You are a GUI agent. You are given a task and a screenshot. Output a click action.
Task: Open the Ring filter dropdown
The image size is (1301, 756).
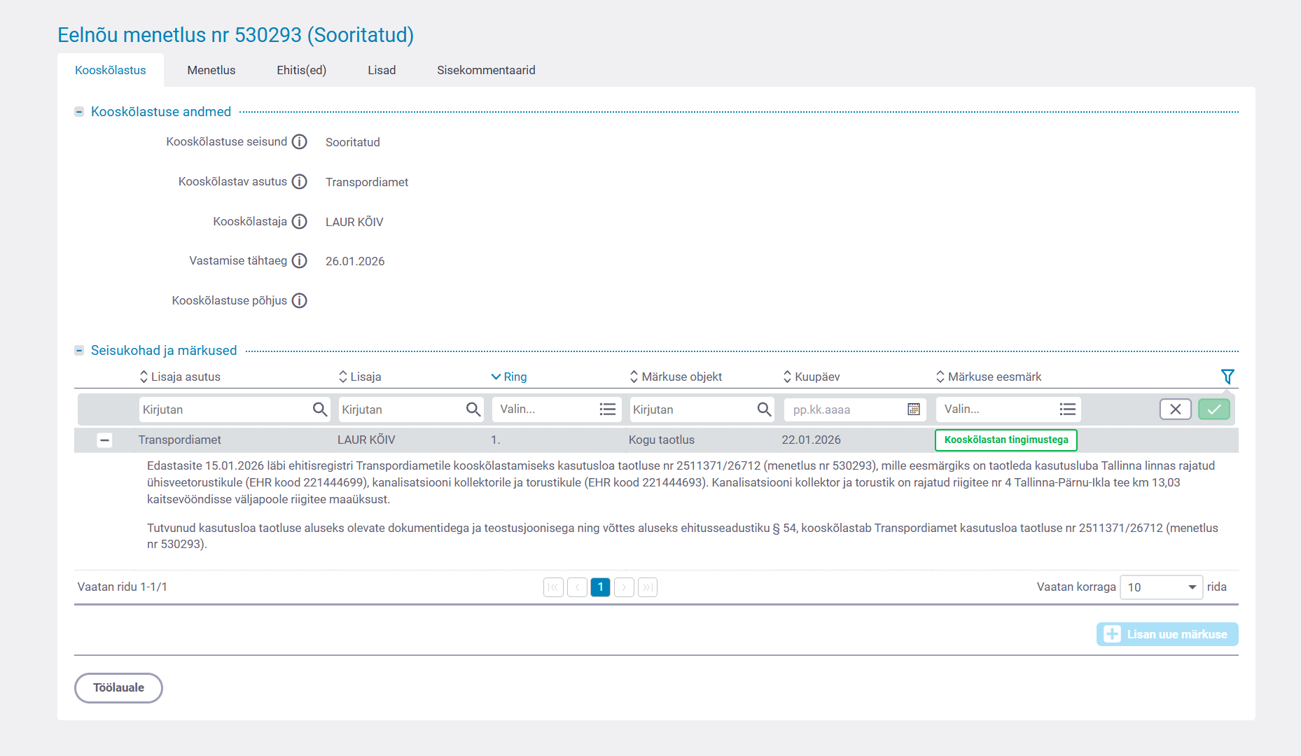[556, 409]
